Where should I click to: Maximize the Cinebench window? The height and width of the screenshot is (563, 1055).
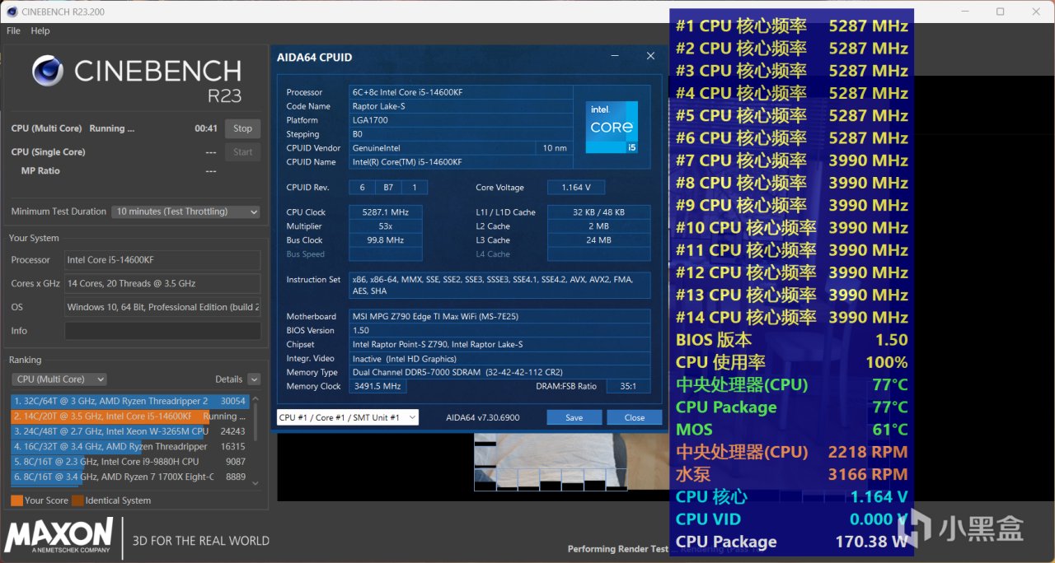(x=1000, y=12)
